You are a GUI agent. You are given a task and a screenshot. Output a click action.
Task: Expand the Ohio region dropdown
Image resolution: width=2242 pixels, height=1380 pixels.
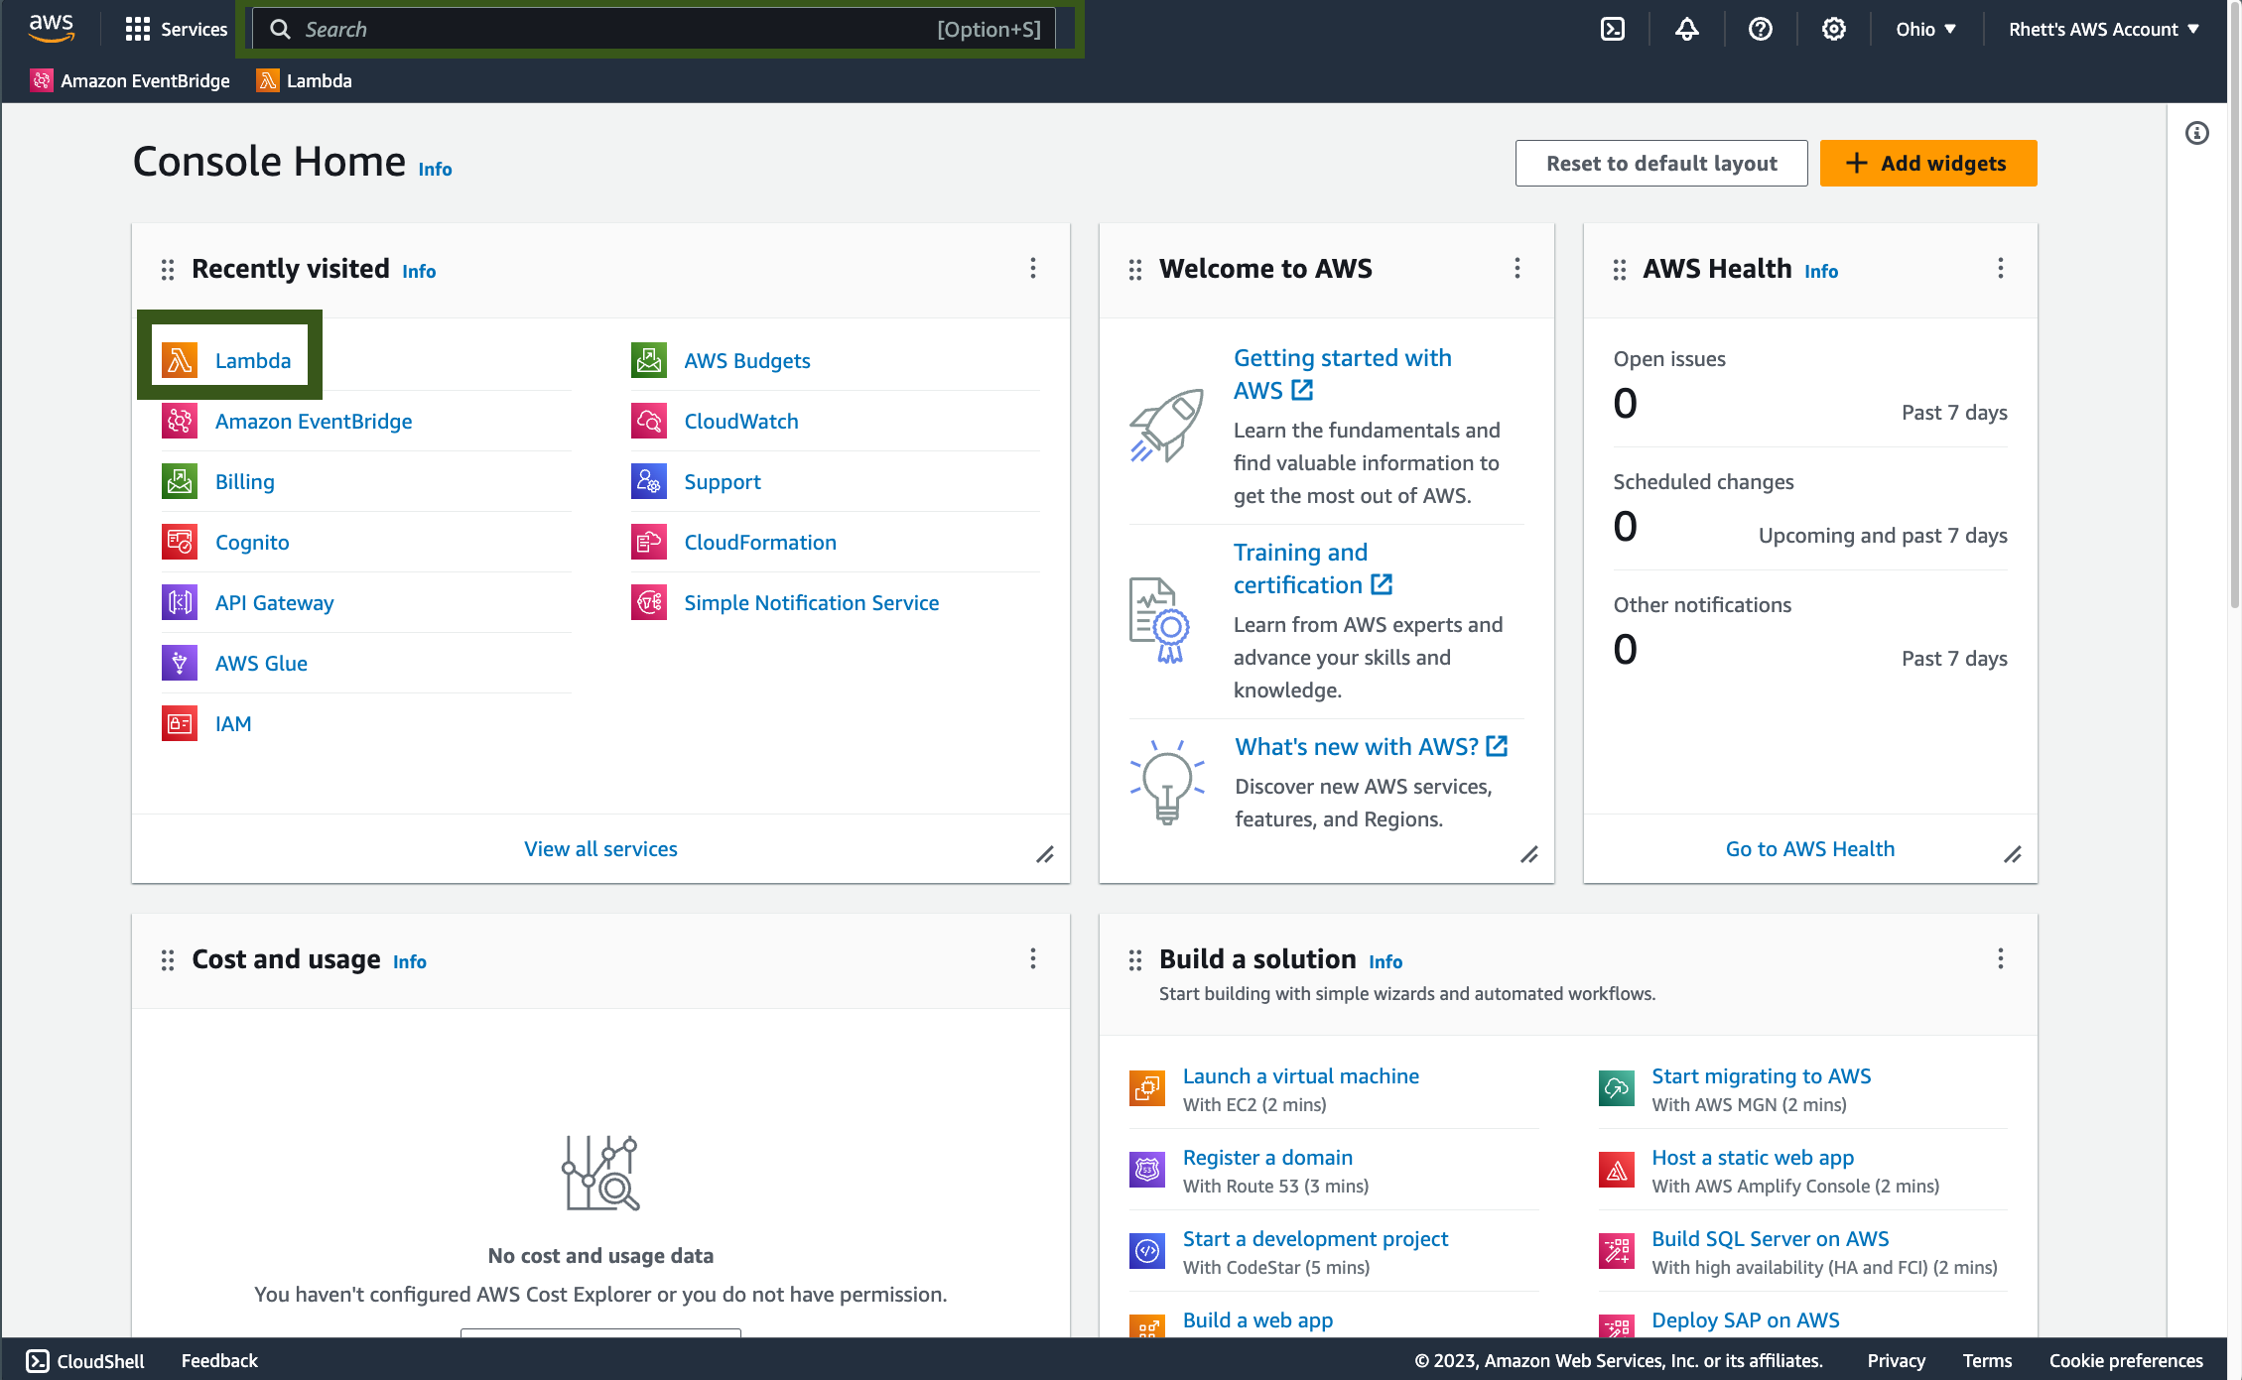coord(1925,29)
